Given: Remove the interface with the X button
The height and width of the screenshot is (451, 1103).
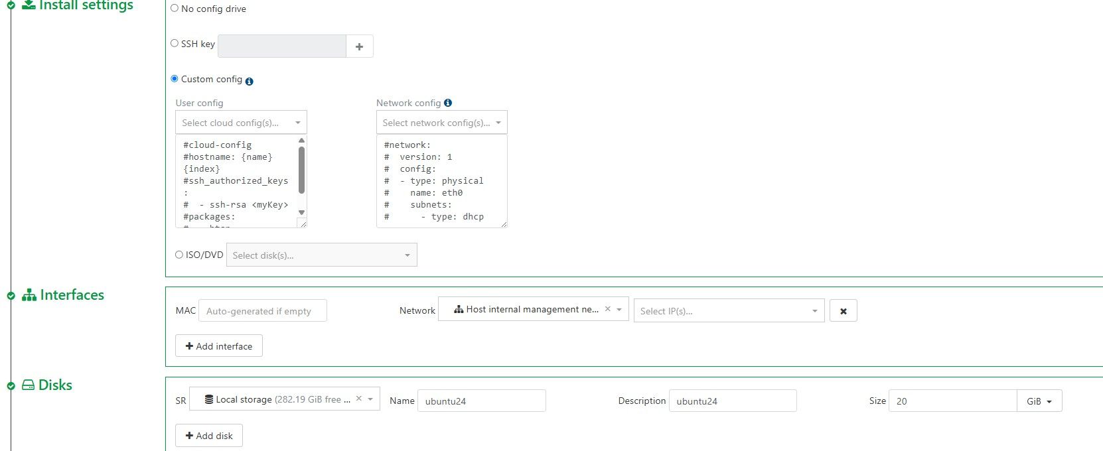Looking at the screenshot, I should 844,311.
